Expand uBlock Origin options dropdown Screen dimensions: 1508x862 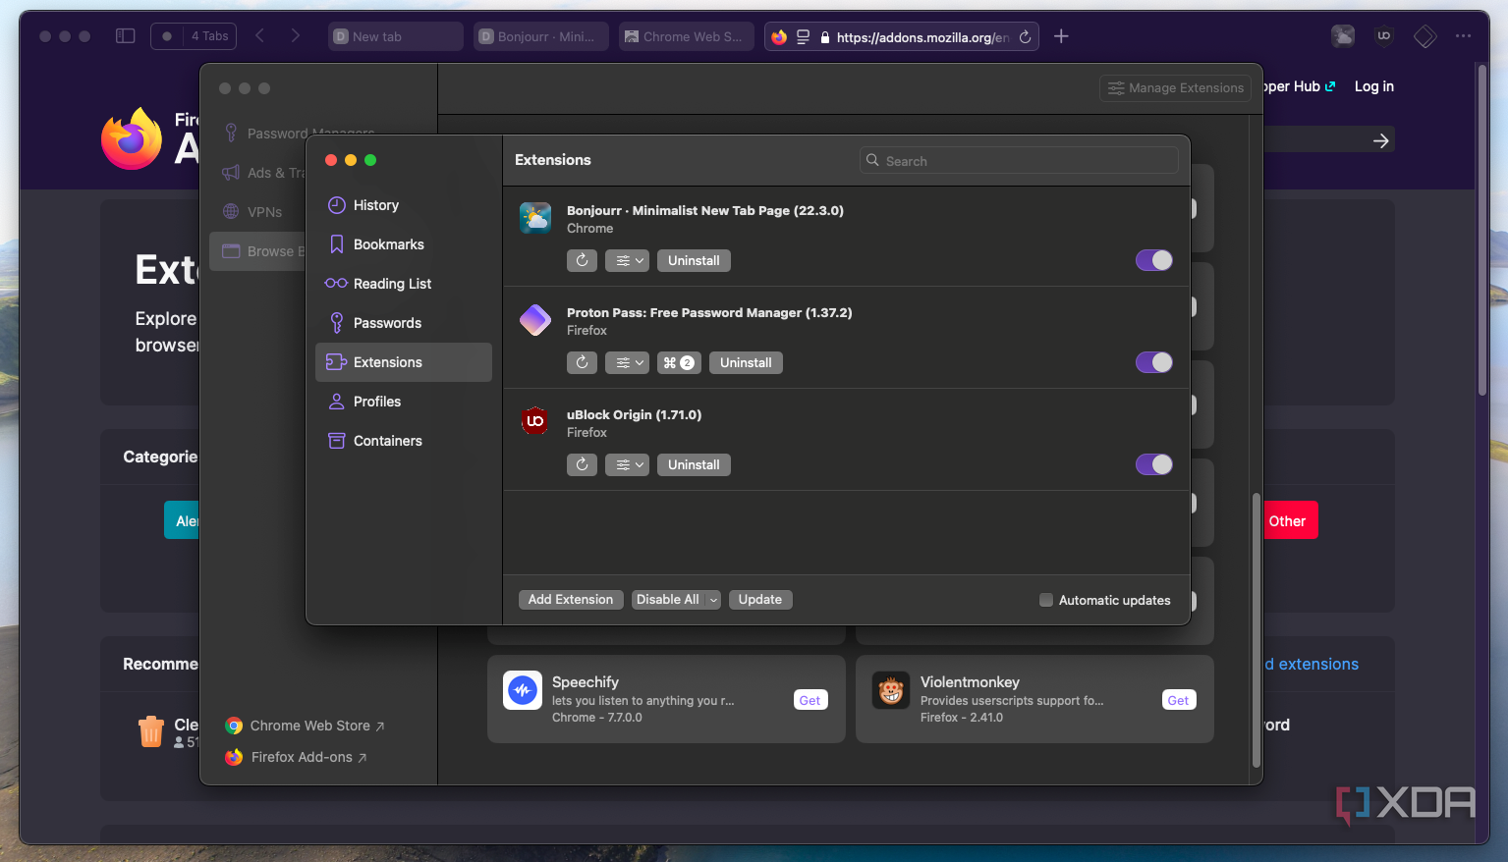(627, 464)
